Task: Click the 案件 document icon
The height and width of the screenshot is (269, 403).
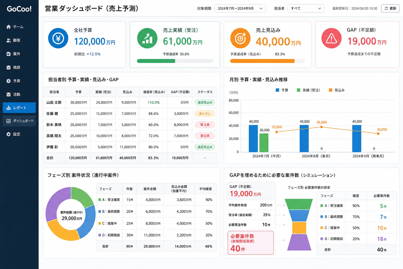Action: point(9,54)
